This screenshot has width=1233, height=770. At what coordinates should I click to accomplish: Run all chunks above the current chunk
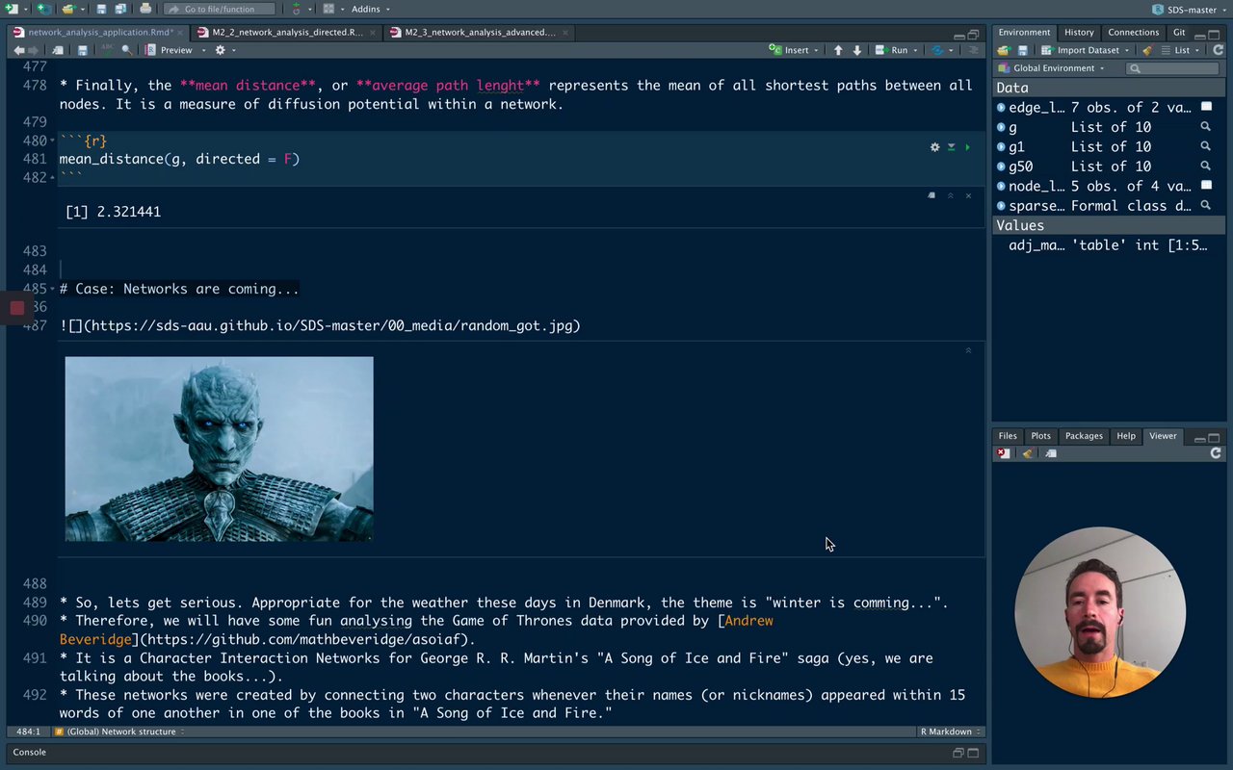[x=951, y=147]
